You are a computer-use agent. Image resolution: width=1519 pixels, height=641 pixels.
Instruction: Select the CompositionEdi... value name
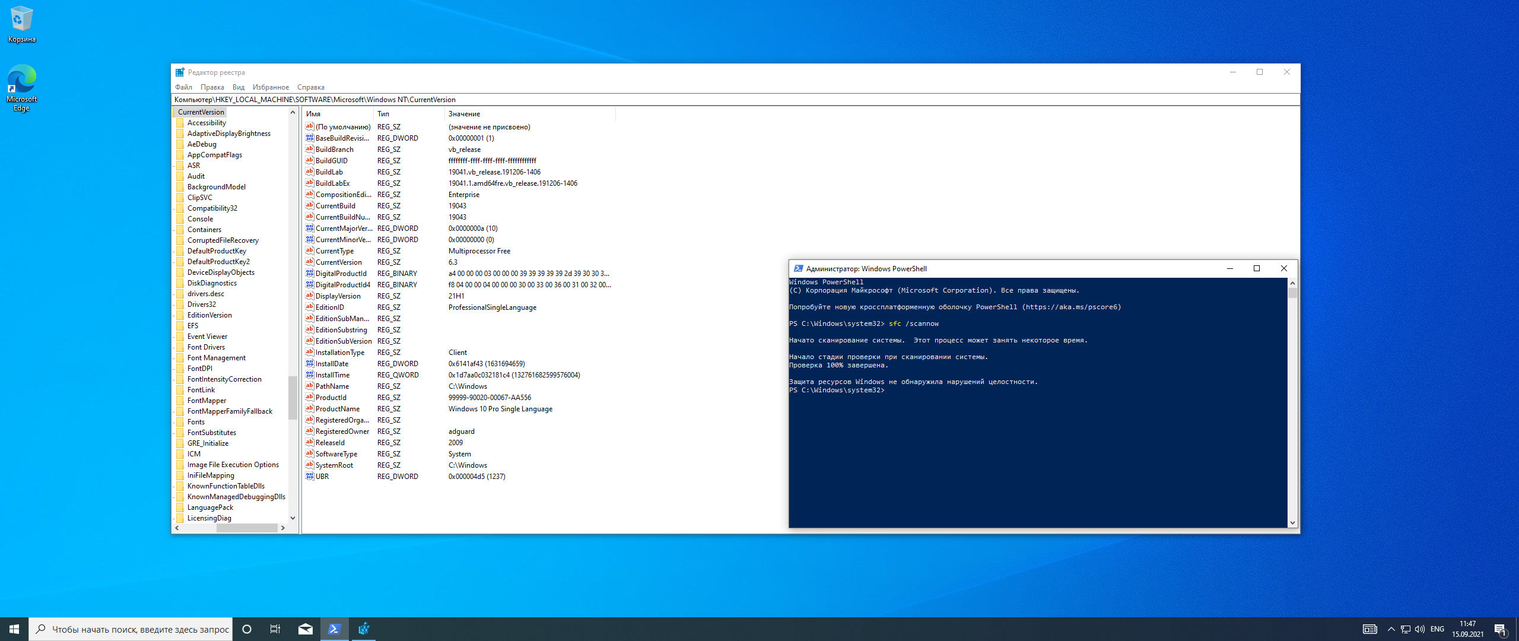coord(344,195)
